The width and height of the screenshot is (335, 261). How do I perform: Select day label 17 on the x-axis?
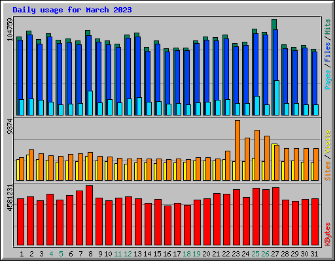[177, 254]
